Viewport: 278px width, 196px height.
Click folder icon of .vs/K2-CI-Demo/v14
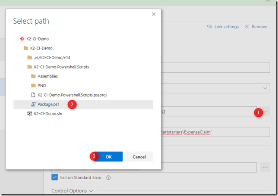pyautogui.click(x=30, y=57)
